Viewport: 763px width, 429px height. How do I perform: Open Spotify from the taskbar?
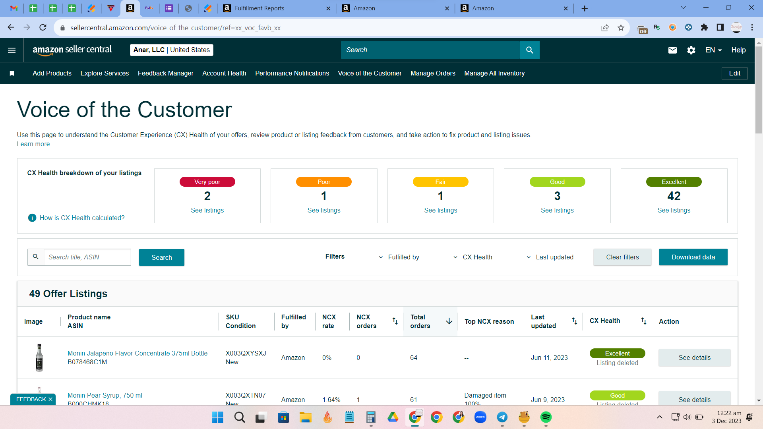[x=546, y=417]
